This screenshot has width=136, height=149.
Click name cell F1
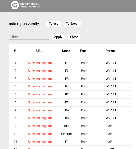(67, 63)
